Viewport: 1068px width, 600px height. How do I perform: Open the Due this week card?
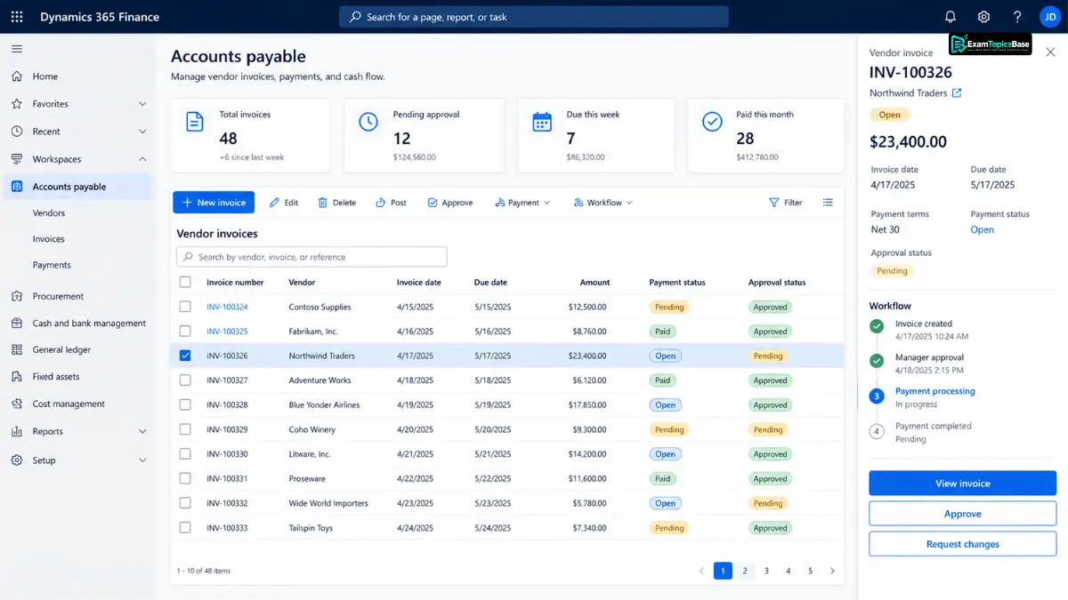point(597,135)
